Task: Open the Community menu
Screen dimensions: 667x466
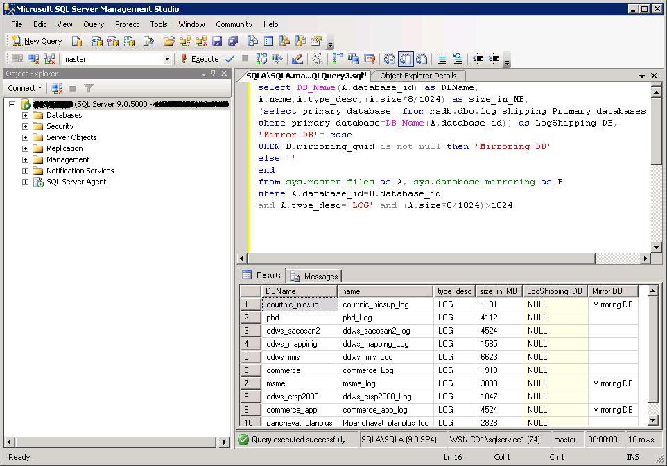Action: (234, 24)
